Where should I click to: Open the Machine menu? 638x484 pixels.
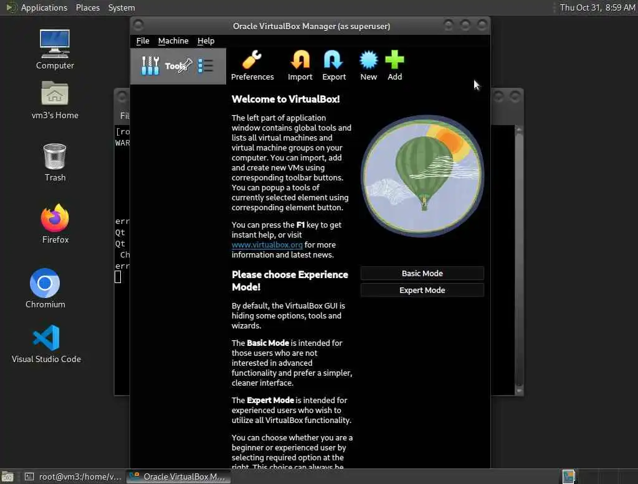(x=173, y=41)
